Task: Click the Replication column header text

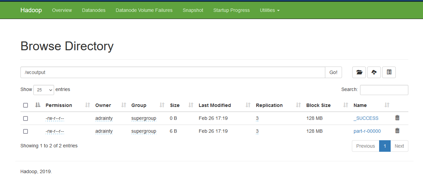Action: coord(269,105)
